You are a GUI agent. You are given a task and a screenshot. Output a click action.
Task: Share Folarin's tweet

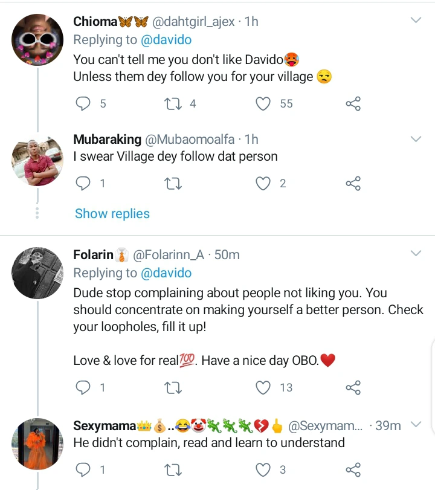pyautogui.click(x=353, y=387)
